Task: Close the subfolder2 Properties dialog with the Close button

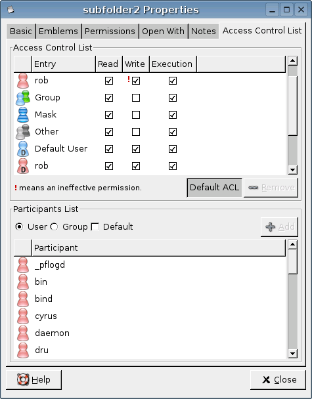Action: (278, 380)
